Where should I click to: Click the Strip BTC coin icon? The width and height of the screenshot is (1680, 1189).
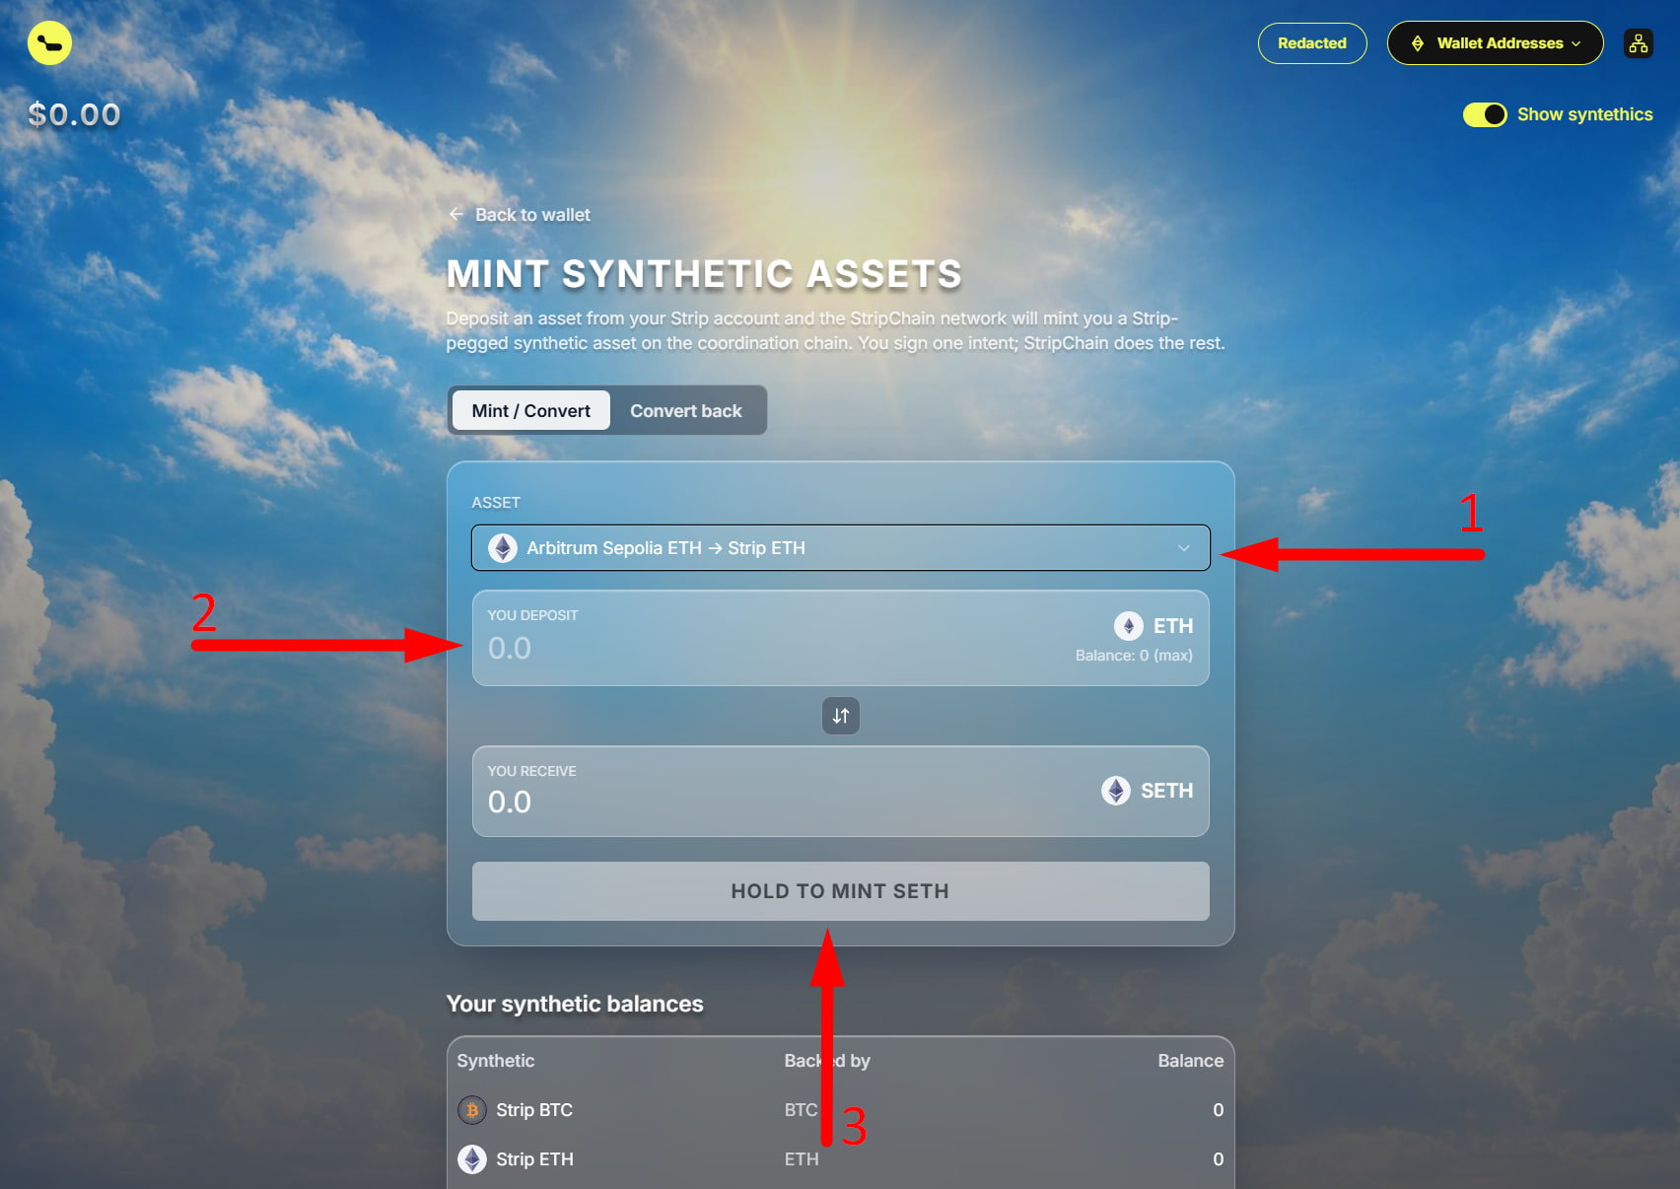tap(472, 1110)
